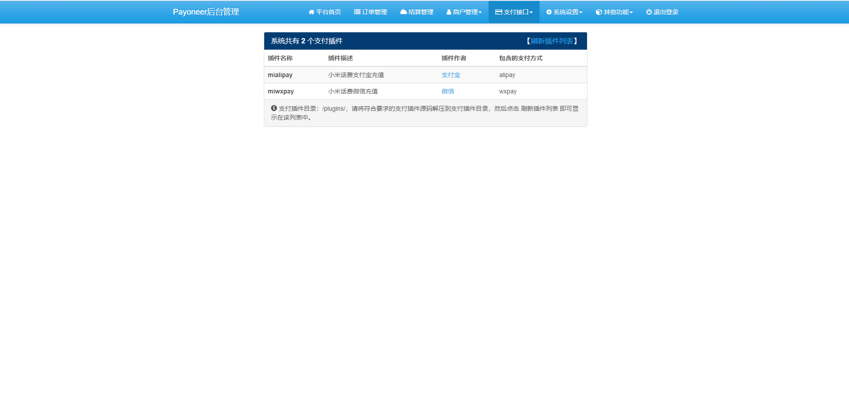Viewport: 849px width, 415px height.
Task: Click the home icon beside 平台首页
Action: click(x=311, y=12)
